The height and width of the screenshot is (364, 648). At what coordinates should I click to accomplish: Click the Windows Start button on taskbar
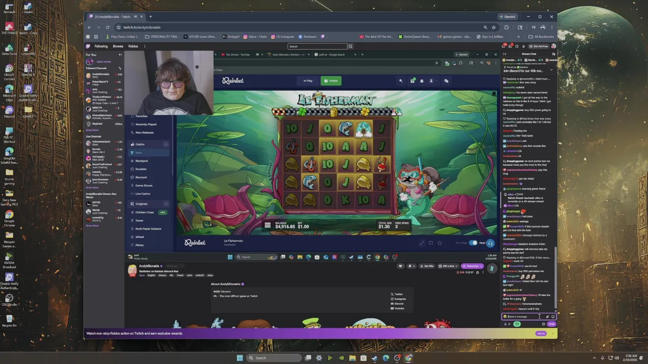[x=239, y=358]
